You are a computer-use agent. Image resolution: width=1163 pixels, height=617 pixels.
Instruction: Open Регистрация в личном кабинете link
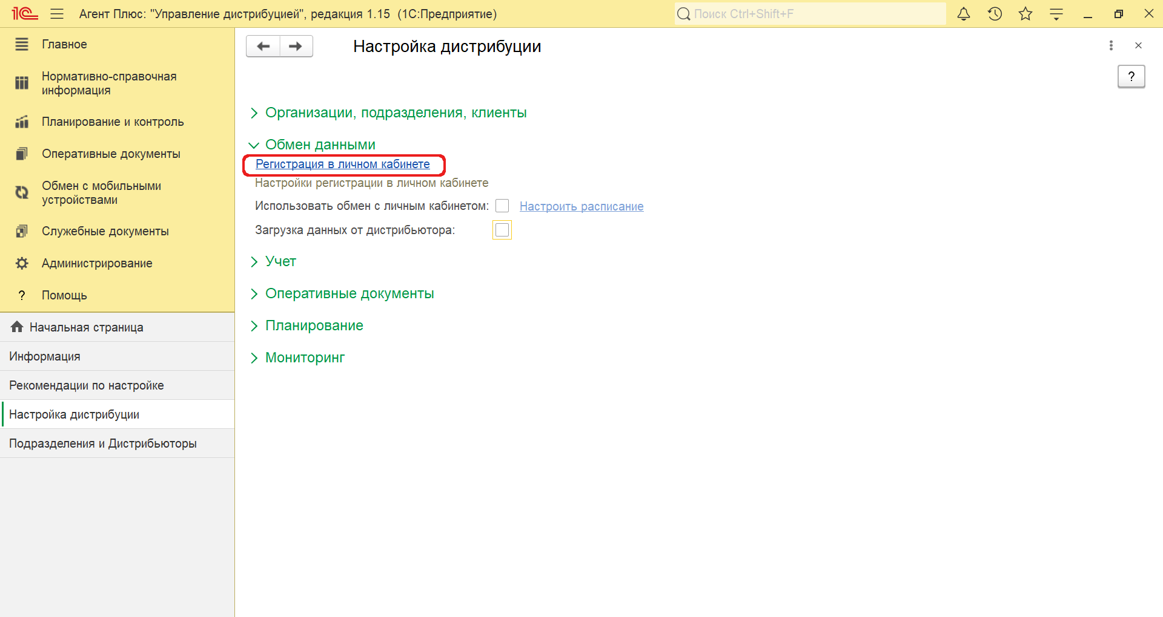pos(343,164)
